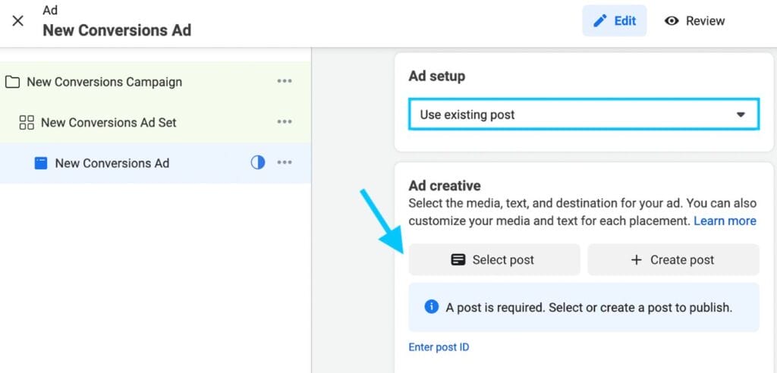
Task: Click the 'A post is required' notice text
Action: (x=589, y=308)
